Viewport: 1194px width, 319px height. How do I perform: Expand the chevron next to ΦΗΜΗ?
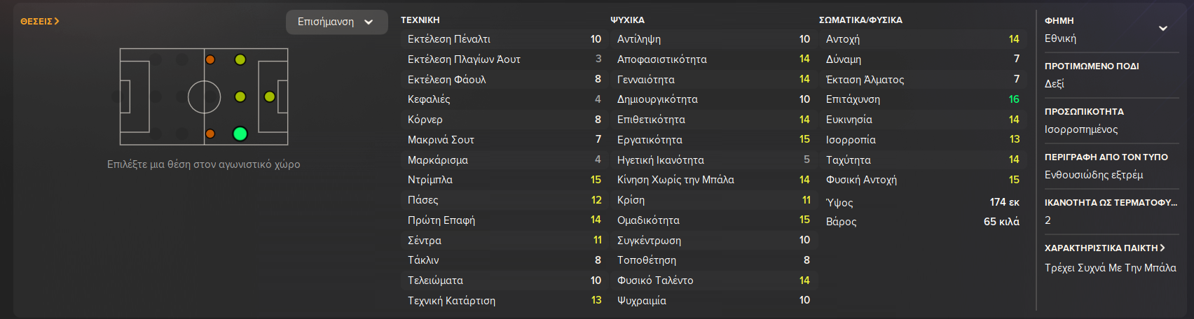[1162, 29]
